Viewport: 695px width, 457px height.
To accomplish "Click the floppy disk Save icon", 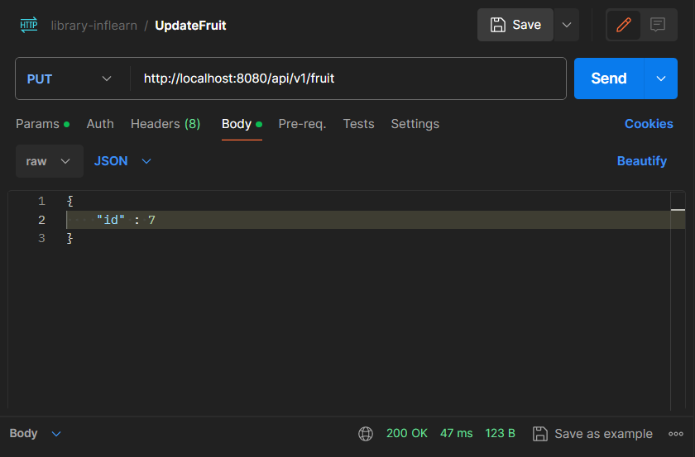I will point(498,25).
